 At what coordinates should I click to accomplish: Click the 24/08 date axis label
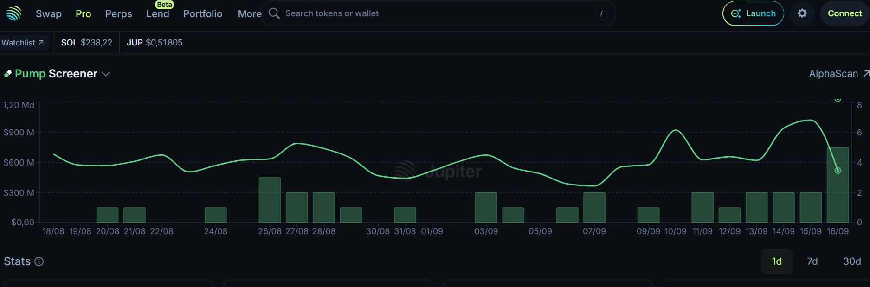tap(216, 231)
